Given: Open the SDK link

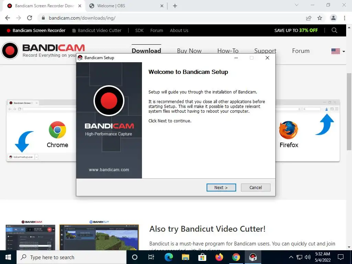Looking at the screenshot, I should [x=140, y=31].
